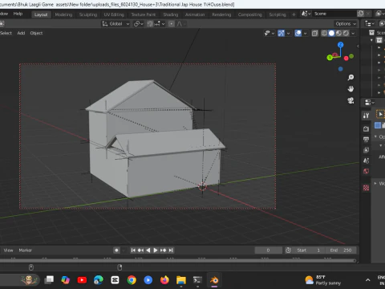Open the Output properties tab
Screen dimensions: 385x289
[366, 140]
